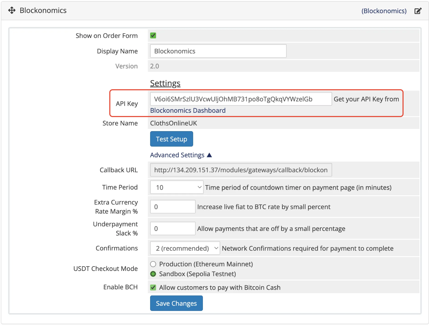Click the Display Name input field
This screenshot has height=325, width=429.
pos(218,51)
